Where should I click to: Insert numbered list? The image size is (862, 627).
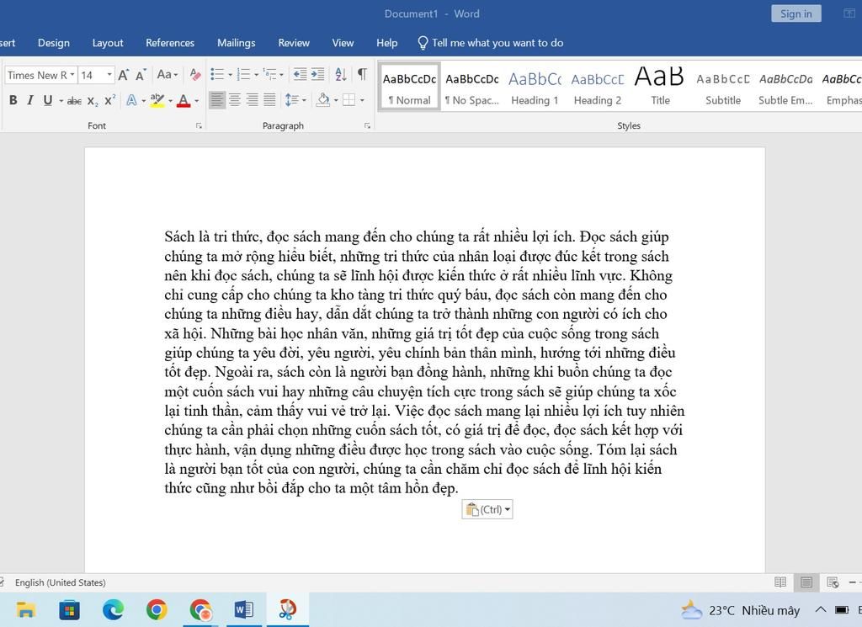[x=243, y=74]
